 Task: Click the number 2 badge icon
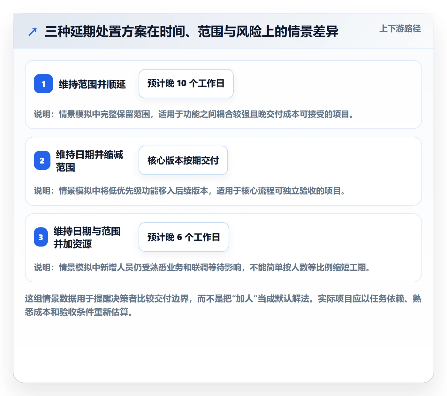pos(42,160)
